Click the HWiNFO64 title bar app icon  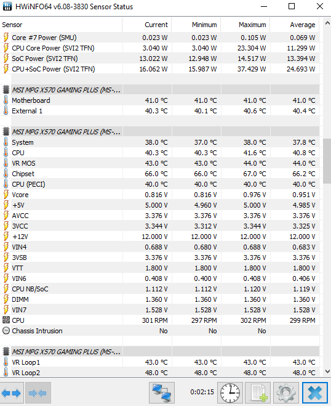coord(7,7)
